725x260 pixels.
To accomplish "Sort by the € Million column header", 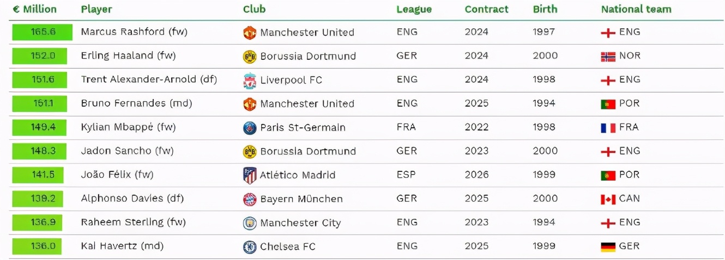I will (x=34, y=9).
